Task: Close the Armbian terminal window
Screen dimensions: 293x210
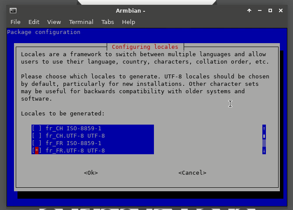Action: point(280,10)
